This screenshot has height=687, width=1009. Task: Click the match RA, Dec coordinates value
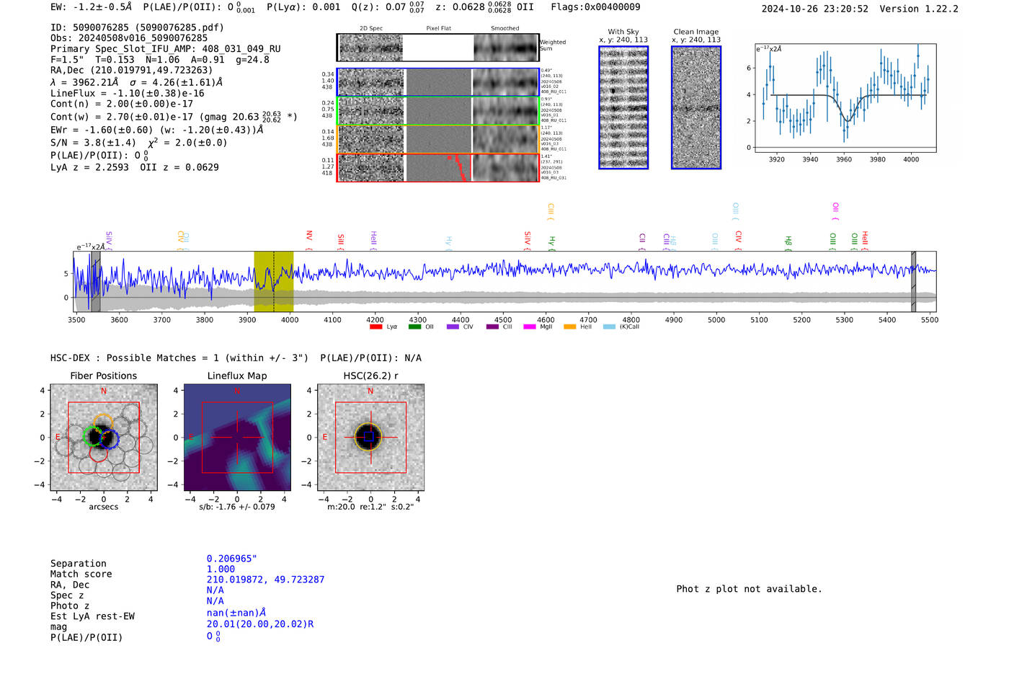pos(265,580)
